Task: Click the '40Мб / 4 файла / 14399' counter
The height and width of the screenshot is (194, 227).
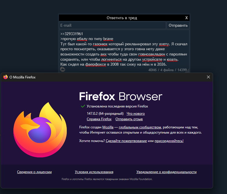Action: [x=167, y=70]
